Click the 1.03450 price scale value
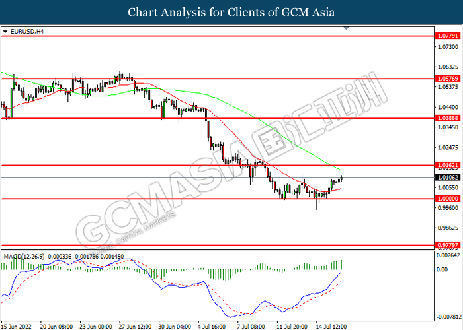Screen dimensions: 463x330 (448, 127)
